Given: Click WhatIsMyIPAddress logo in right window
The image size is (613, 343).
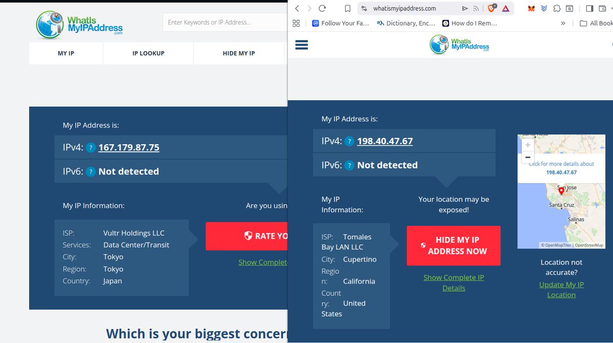Looking at the screenshot, I should (x=459, y=44).
